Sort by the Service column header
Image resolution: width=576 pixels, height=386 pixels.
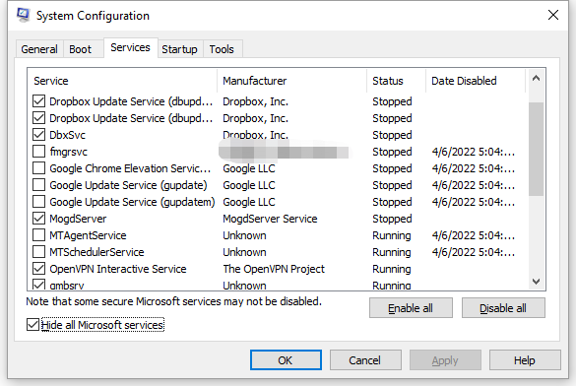pos(122,81)
